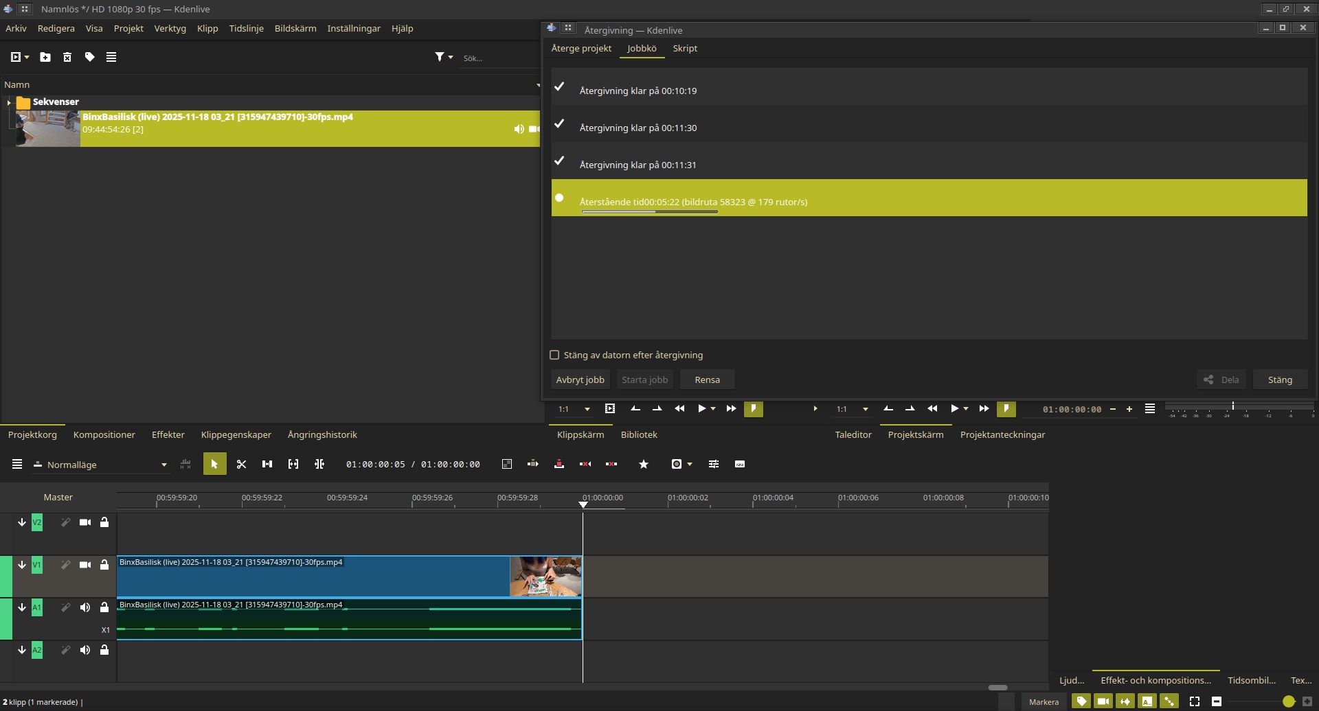Screen dimensions: 1319x711
Task: Click the Avbryt jobb button
Action: click(580, 380)
